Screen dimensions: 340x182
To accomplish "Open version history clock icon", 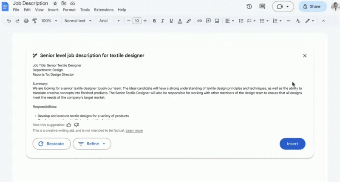I will tap(249, 6).
